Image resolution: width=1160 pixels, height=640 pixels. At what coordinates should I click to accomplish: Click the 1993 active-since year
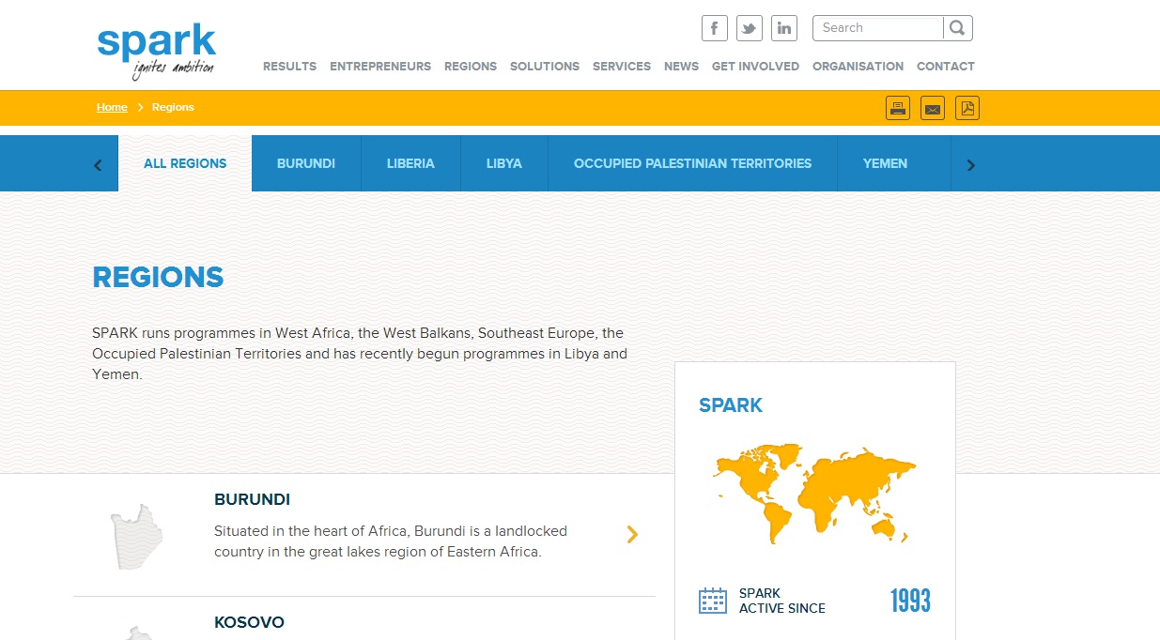click(x=910, y=601)
